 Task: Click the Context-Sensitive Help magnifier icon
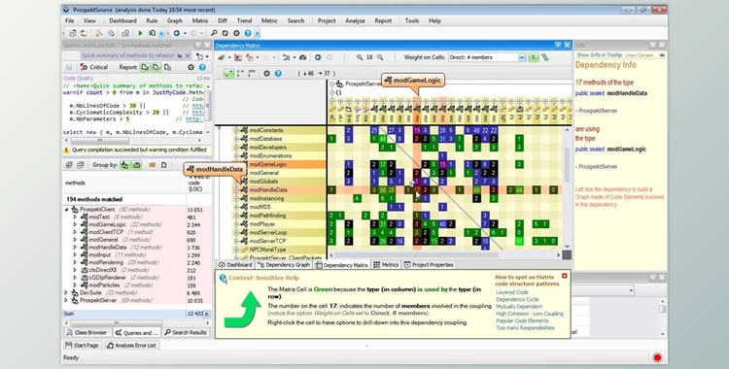[224, 279]
